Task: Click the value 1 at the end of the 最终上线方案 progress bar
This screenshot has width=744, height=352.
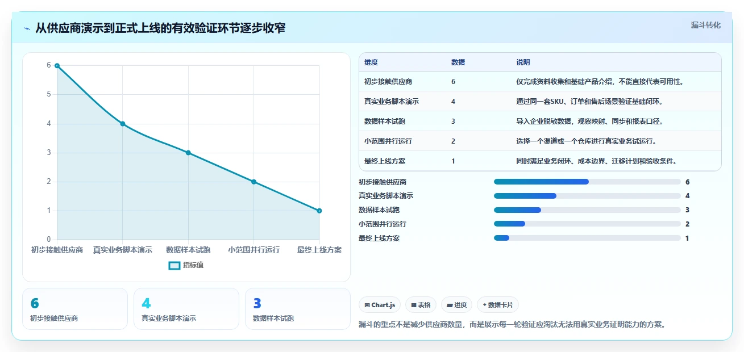Action: pyautogui.click(x=687, y=238)
